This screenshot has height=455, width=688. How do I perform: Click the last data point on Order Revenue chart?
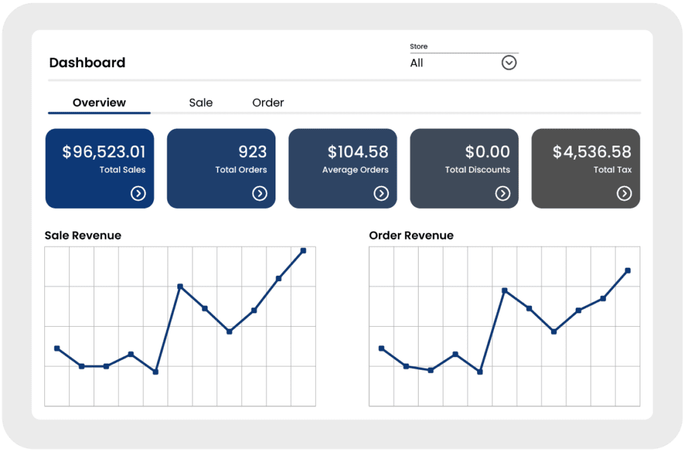click(627, 270)
